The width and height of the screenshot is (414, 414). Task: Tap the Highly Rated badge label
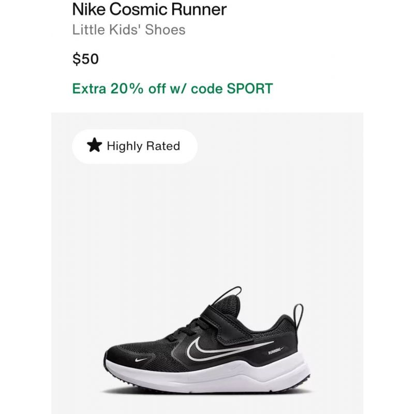pos(143,146)
